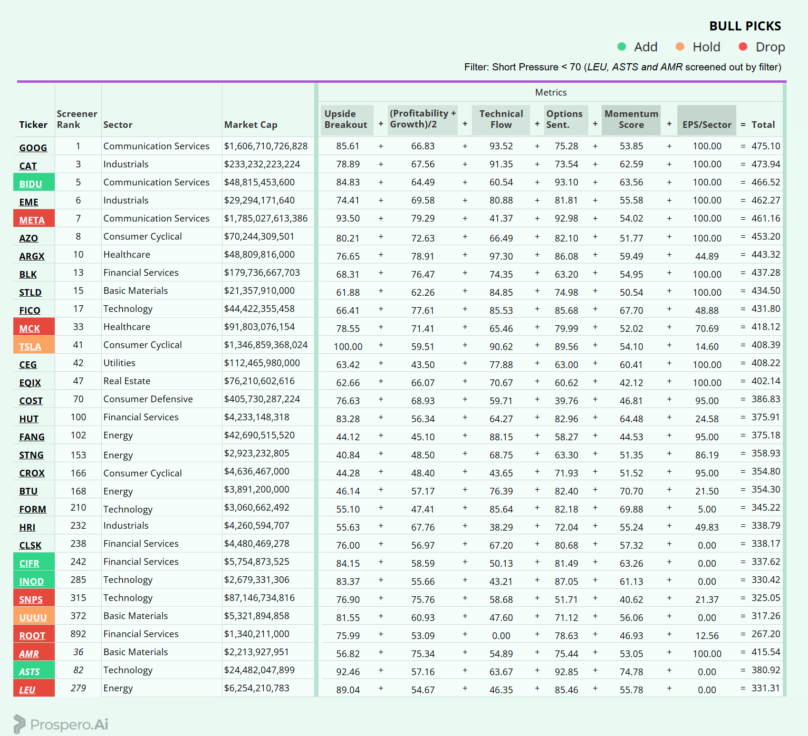Click the green BIDU ticker link
The height and width of the screenshot is (736, 808).
pos(30,184)
